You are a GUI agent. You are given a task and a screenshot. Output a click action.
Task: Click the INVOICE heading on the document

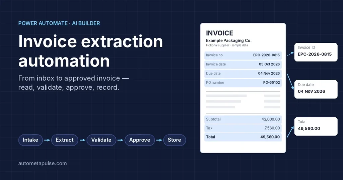[219, 33]
